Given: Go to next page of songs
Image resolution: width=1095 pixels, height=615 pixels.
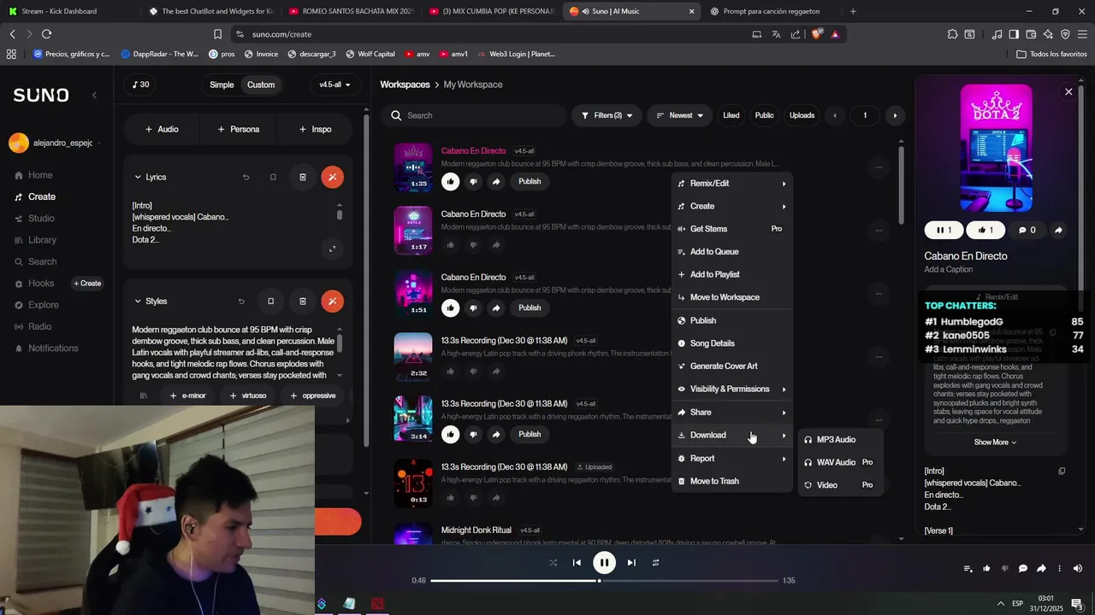Looking at the screenshot, I should tap(895, 115).
